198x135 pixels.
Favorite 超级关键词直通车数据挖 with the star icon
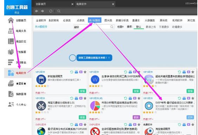193,72
